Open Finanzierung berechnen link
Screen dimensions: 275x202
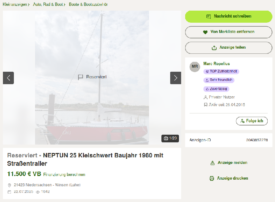click(64, 175)
